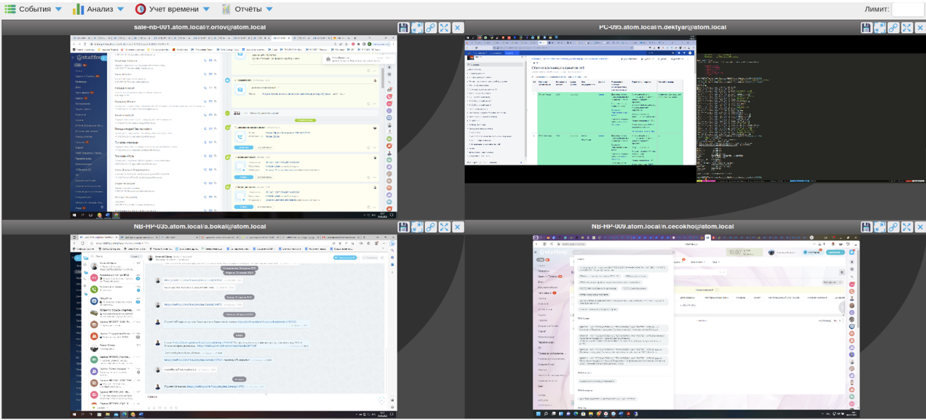926x420 pixels.
Task: Click the title PC-095.atom.local/n.dektyar@atom.local
Action: 662,27
